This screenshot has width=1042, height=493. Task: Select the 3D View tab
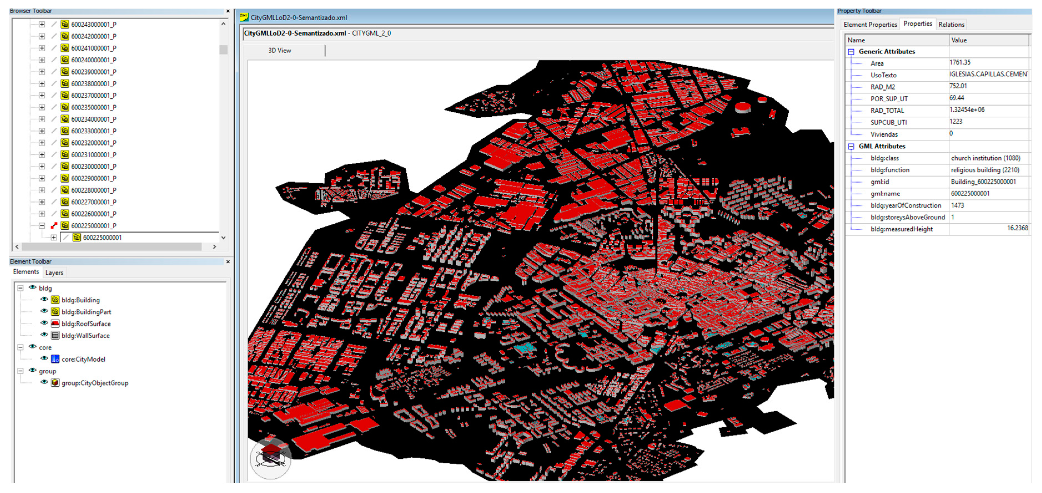click(x=280, y=50)
